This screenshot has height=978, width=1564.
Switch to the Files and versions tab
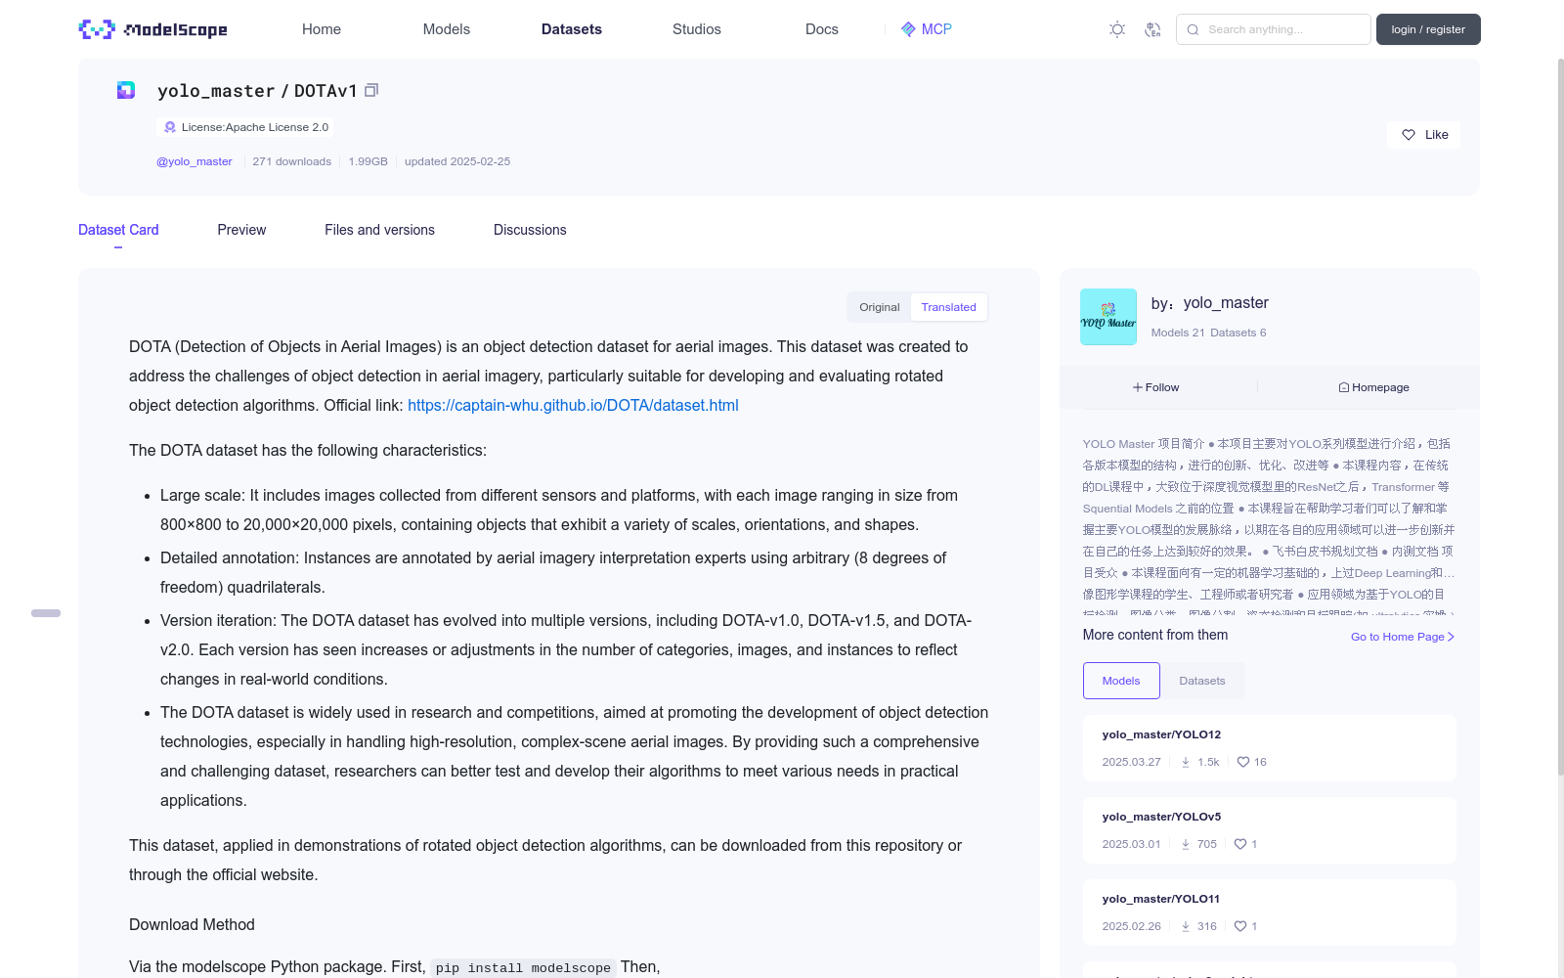point(379,230)
